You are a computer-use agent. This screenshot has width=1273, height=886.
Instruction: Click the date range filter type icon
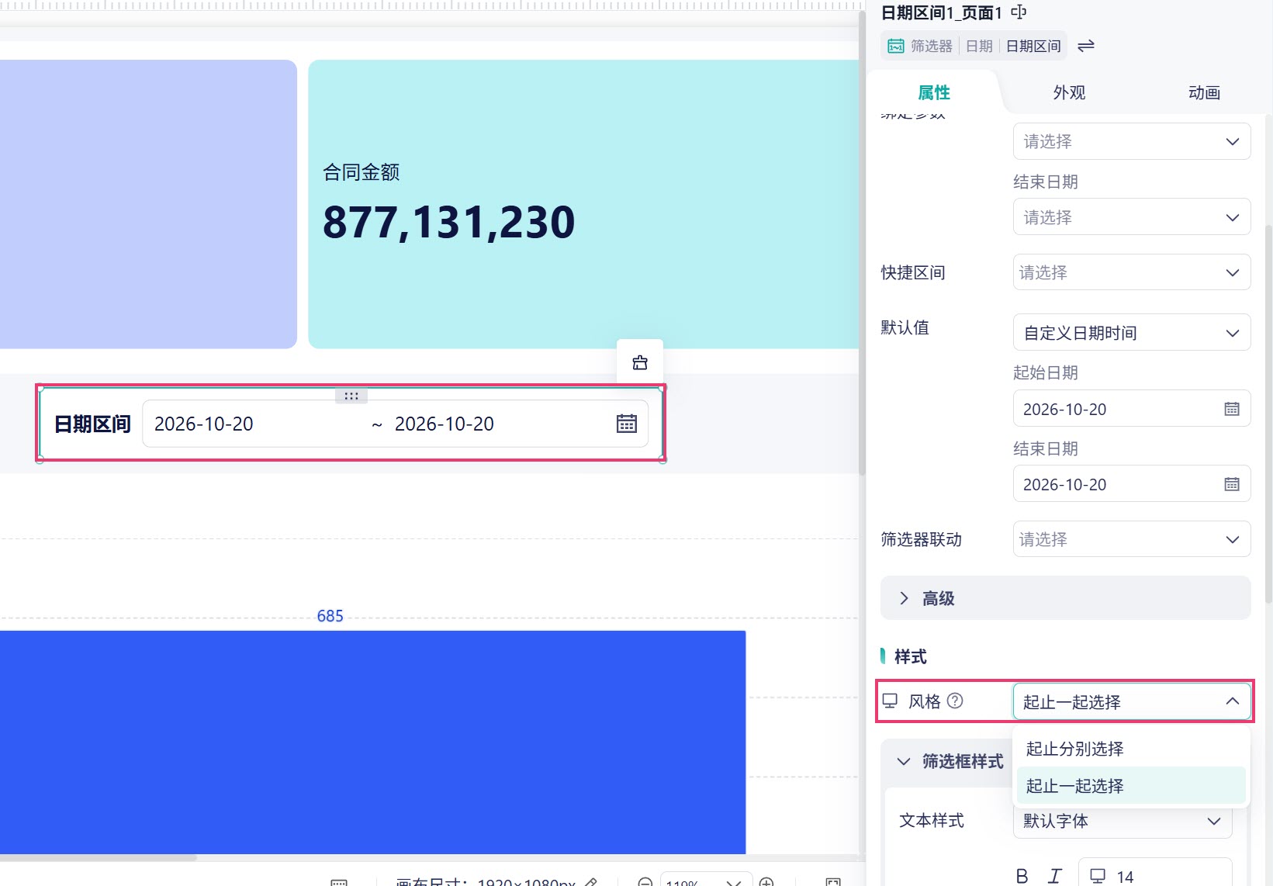896,46
